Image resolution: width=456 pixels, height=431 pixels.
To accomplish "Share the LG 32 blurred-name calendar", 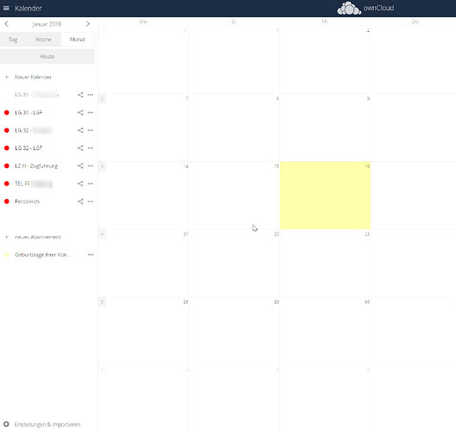I will [x=80, y=130].
